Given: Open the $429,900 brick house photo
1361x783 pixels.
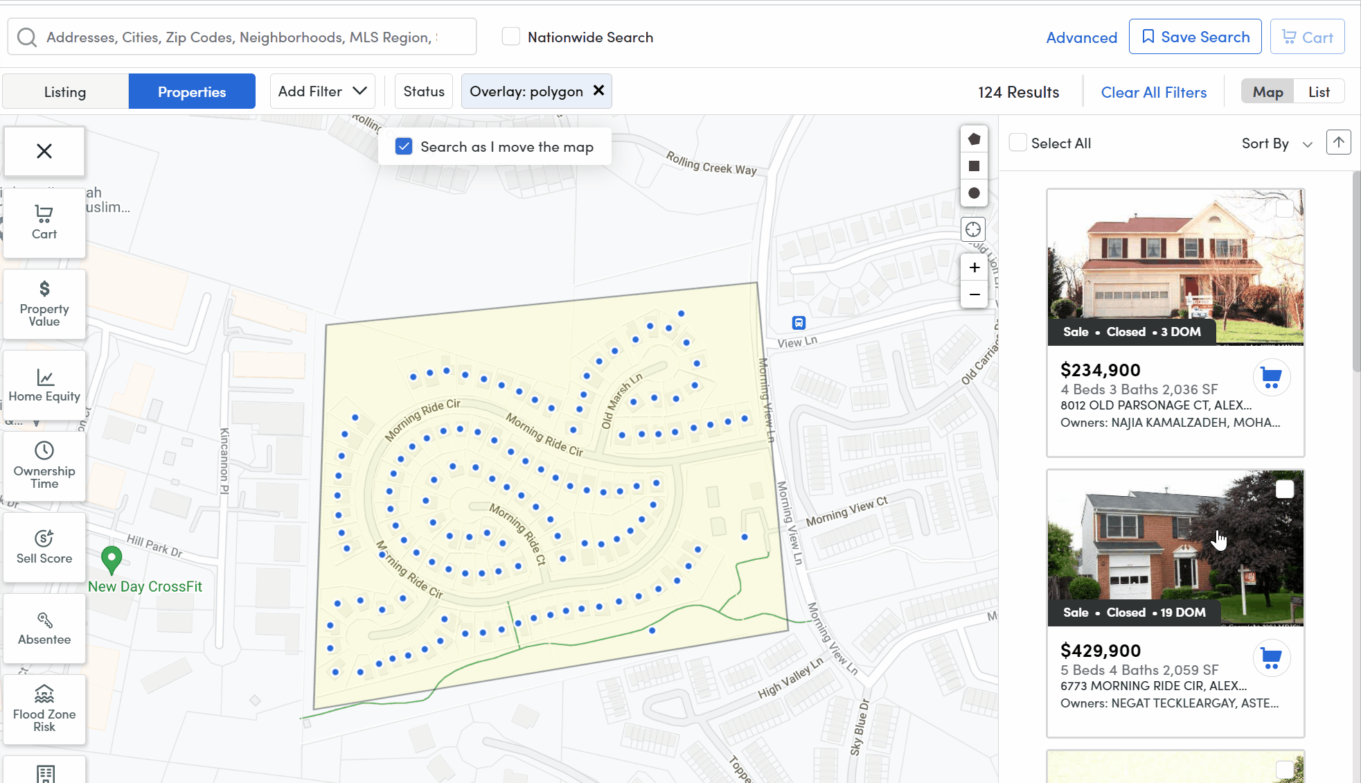Looking at the screenshot, I should 1175,547.
